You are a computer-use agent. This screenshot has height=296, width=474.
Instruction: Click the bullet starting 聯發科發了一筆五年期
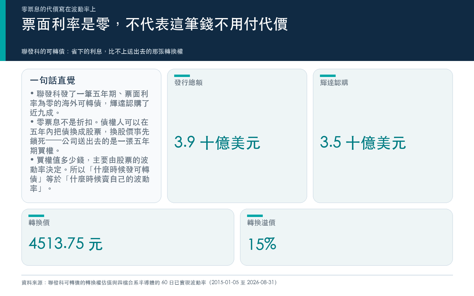pyautogui.click(x=89, y=103)
